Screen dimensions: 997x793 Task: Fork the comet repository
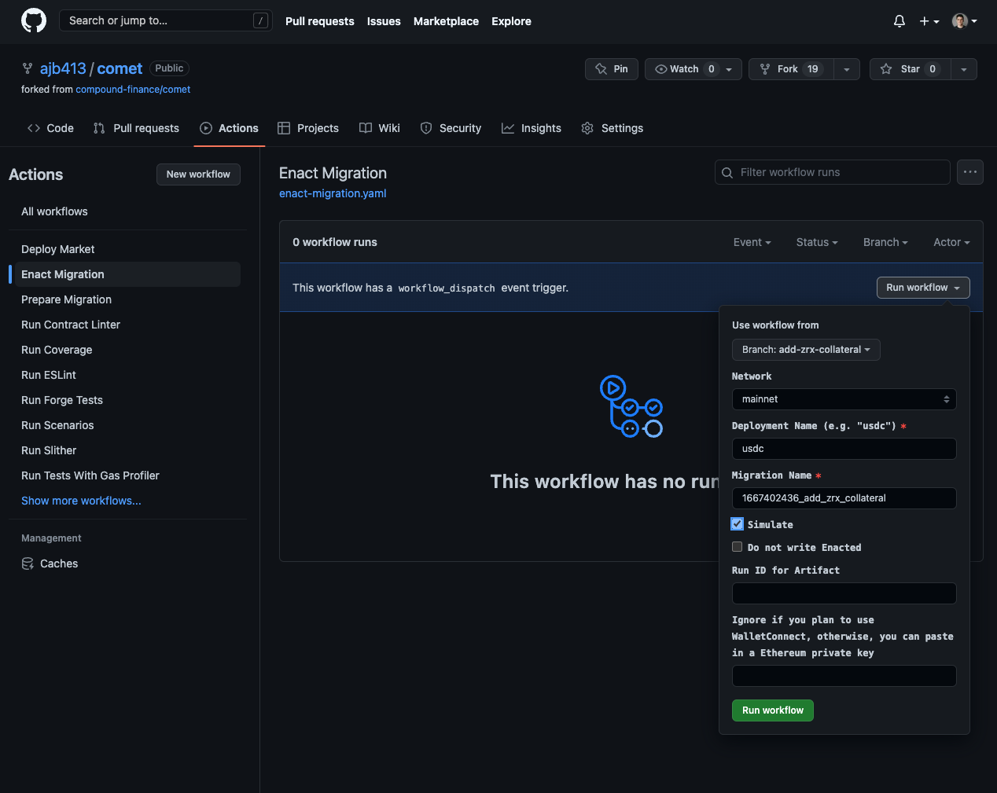pyautogui.click(x=791, y=69)
